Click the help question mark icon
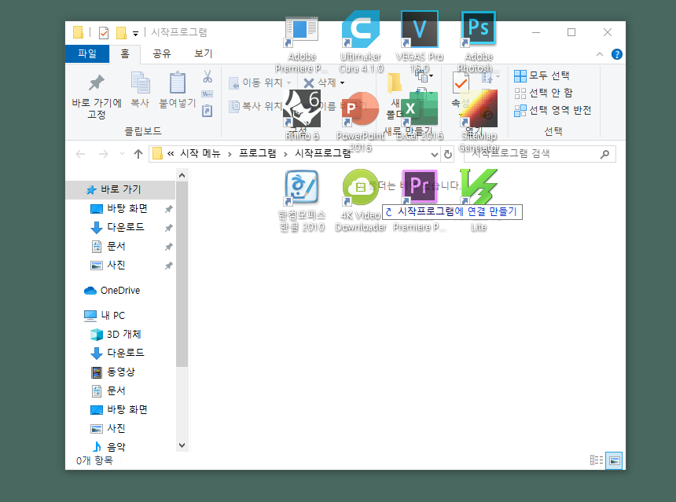 617,54
